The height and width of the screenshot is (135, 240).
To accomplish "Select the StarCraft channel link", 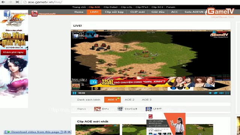I will click(131, 109).
